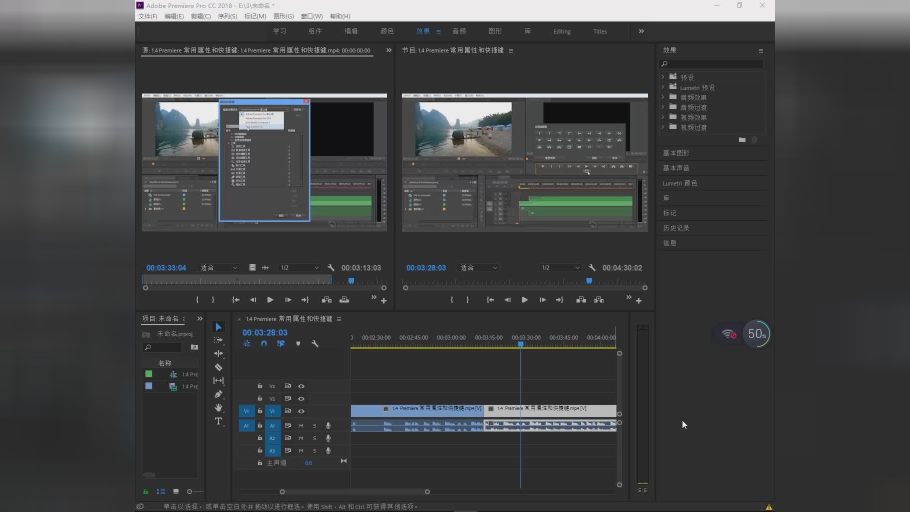
Task: Open the 剪辑(C) menu
Action: pos(200,16)
